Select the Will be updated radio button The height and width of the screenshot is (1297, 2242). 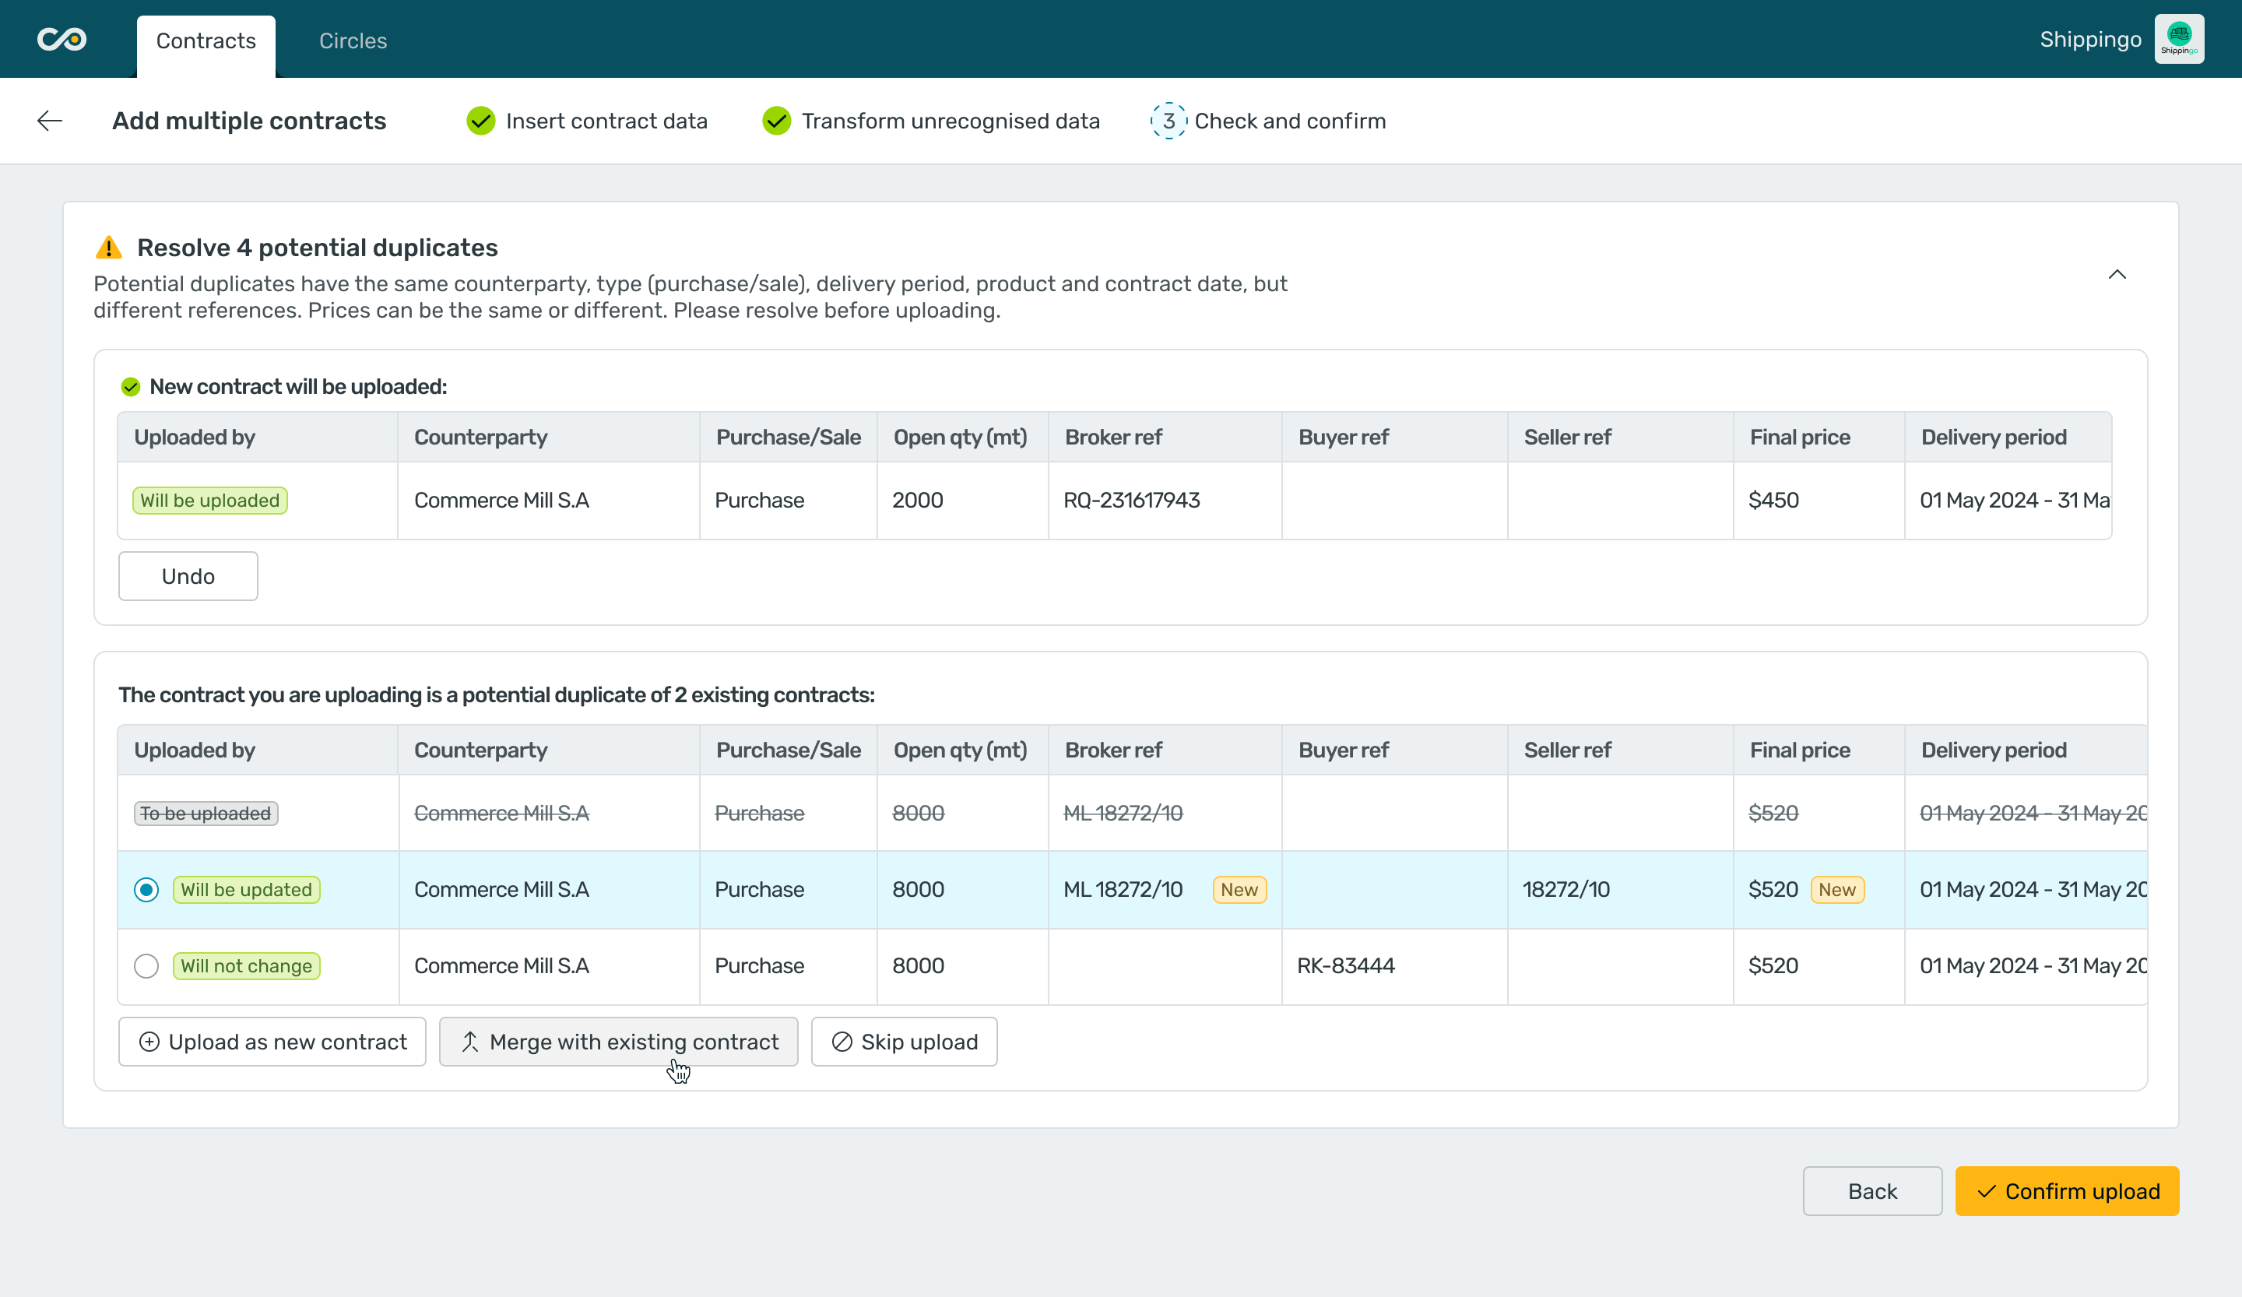tap(147, 890)
